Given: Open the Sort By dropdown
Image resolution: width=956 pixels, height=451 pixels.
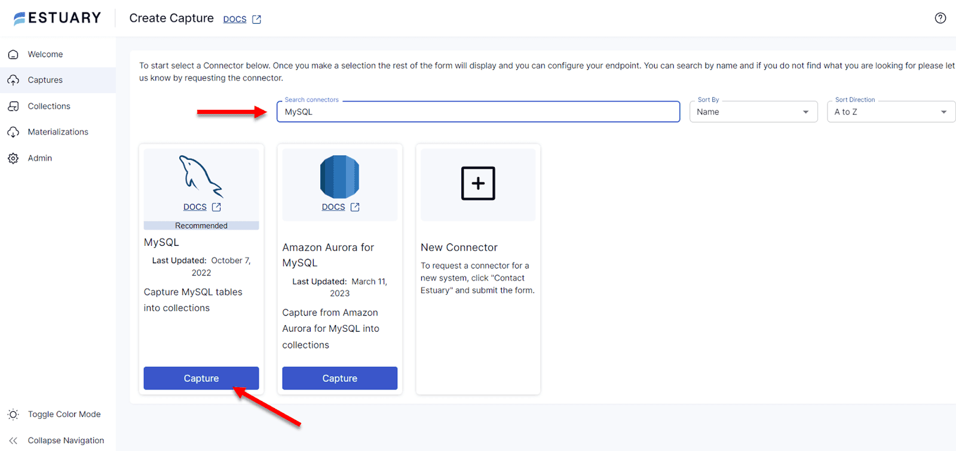Looking at the screenshot, I should tap(753, 112).
